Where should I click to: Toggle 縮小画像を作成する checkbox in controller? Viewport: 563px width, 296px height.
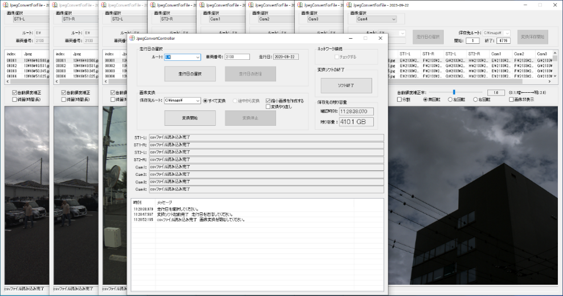pos(268,101)
